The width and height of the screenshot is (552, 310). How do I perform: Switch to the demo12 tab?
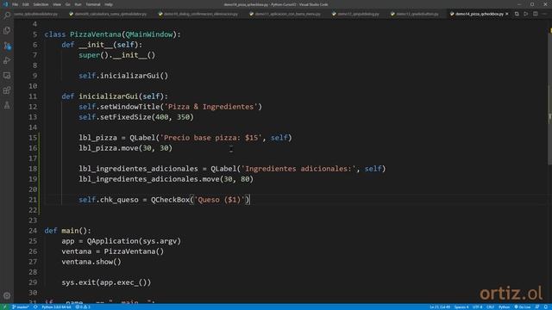358,14
